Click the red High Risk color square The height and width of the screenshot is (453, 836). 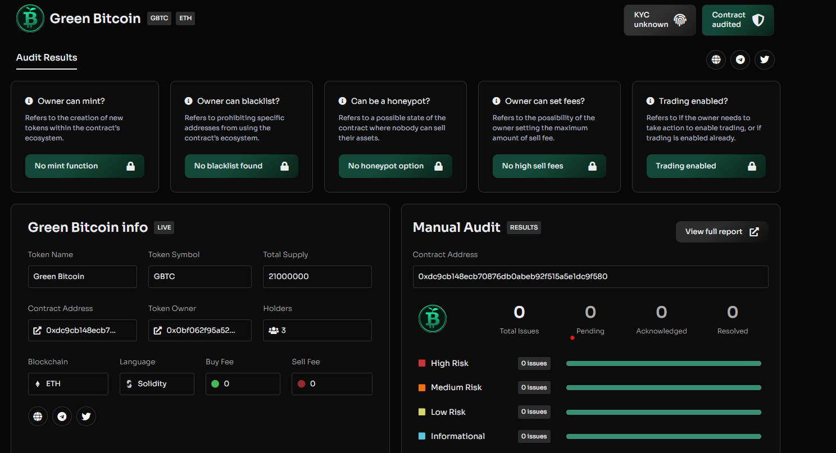pyautogui.click(x=422, y=363)
